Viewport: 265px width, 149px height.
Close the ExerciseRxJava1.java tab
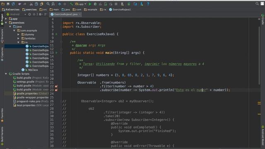79,14
